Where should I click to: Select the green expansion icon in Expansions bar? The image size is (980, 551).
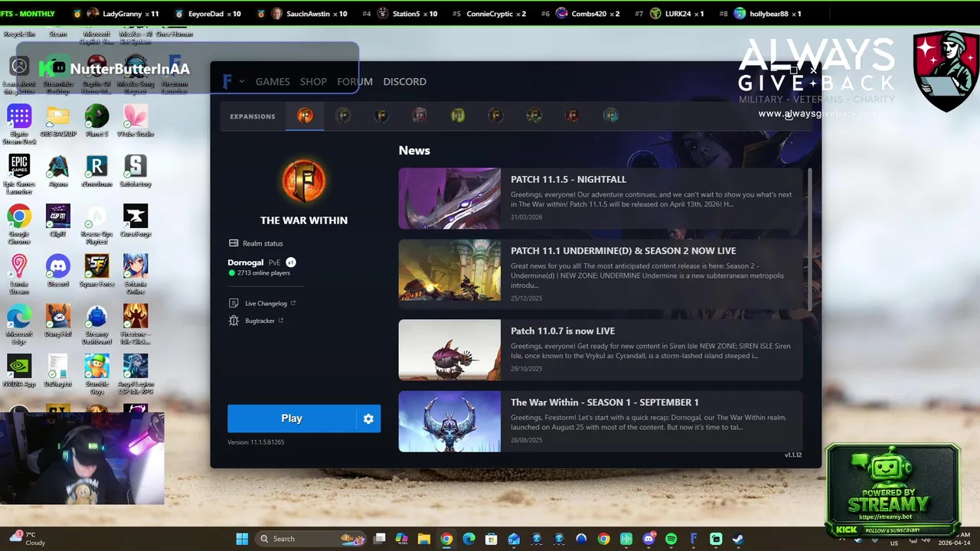pos(458,116)
